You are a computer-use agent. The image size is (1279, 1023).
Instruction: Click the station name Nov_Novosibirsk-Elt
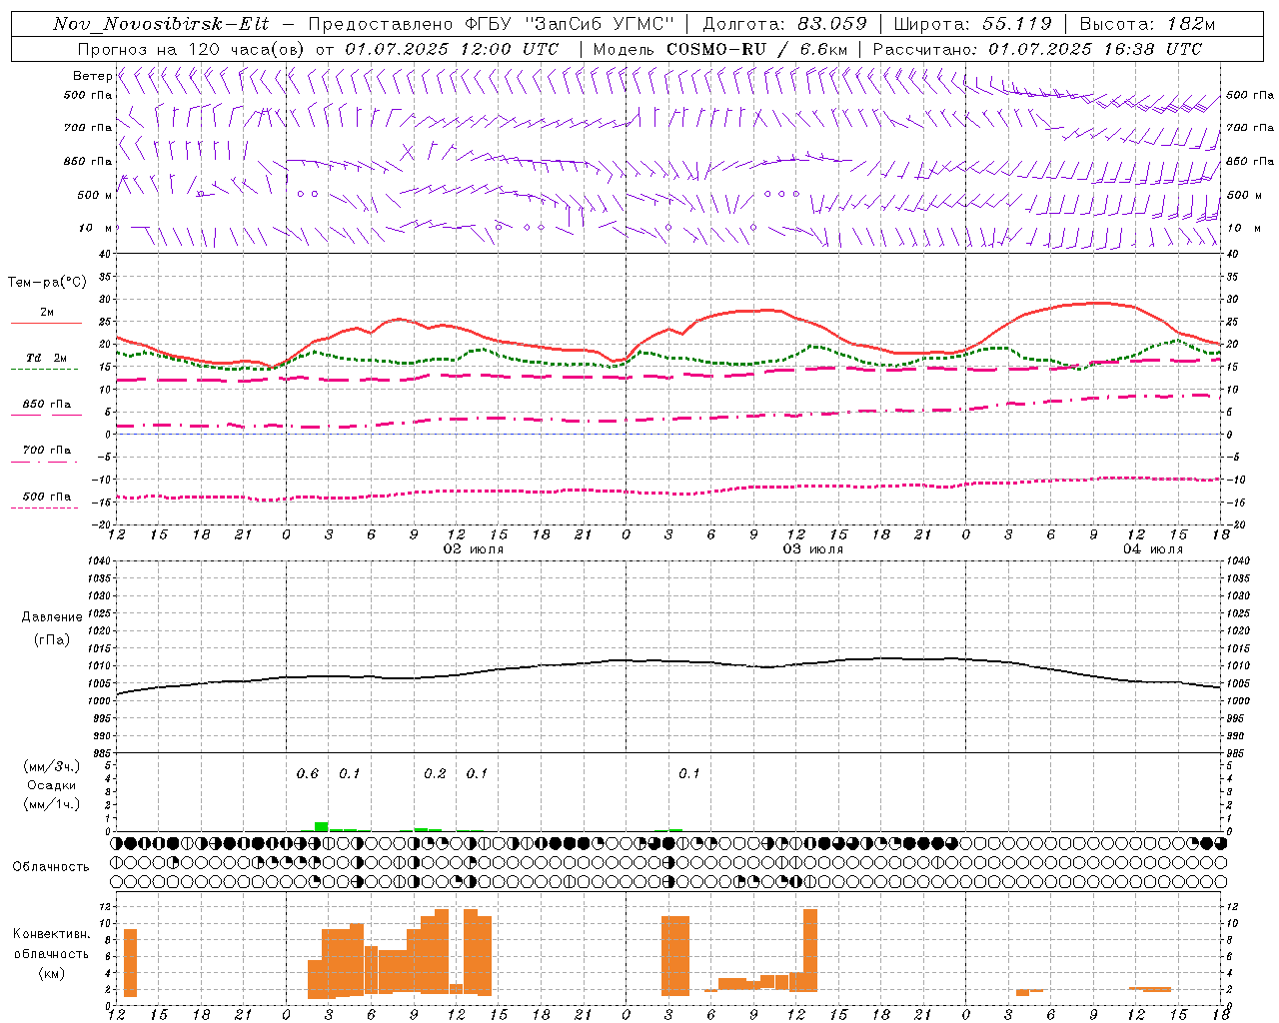point(161,24)
